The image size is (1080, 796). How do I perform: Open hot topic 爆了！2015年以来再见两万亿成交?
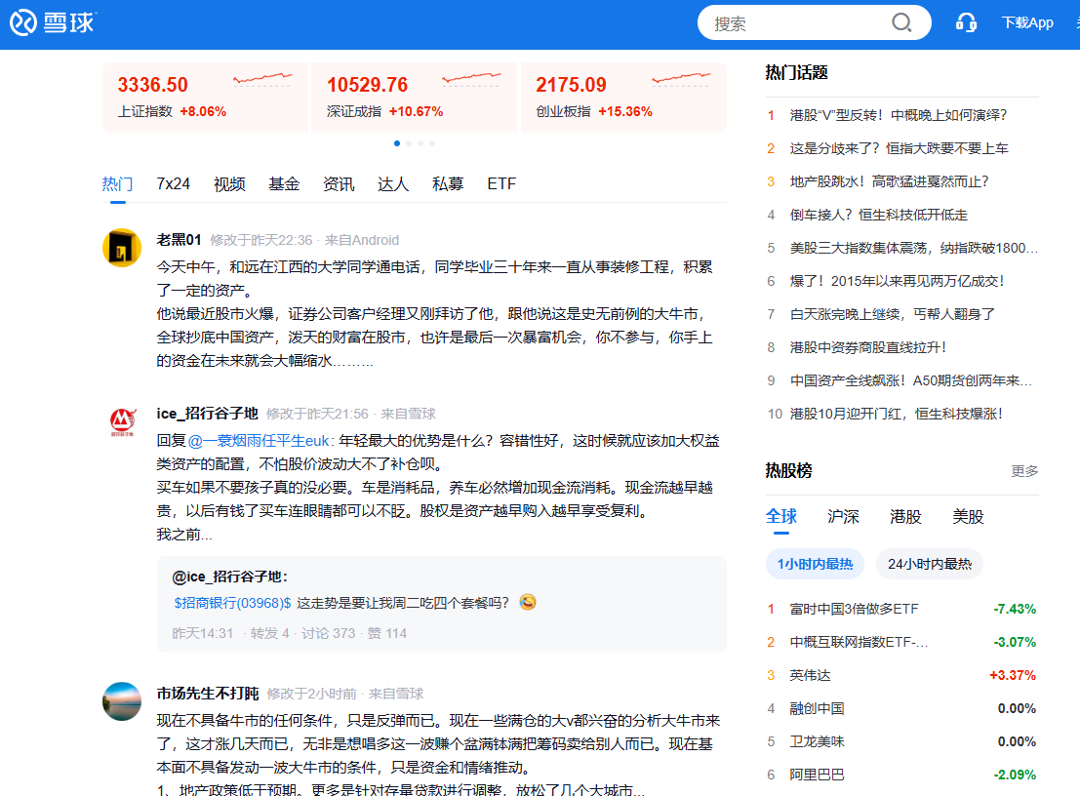[x=897, y=281]
